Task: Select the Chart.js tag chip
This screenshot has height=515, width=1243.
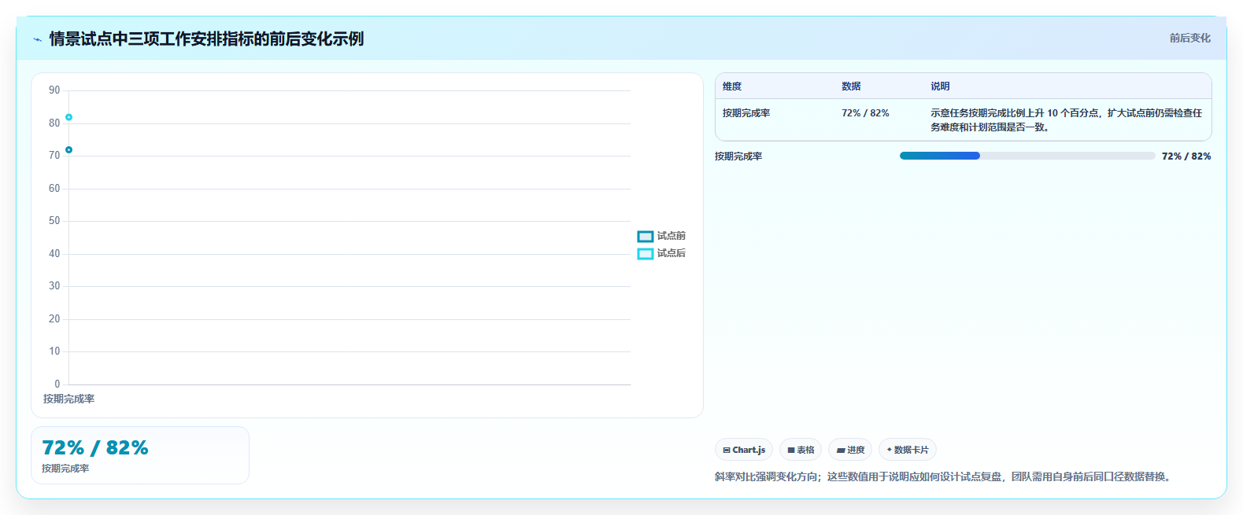Action: [744, 450]
